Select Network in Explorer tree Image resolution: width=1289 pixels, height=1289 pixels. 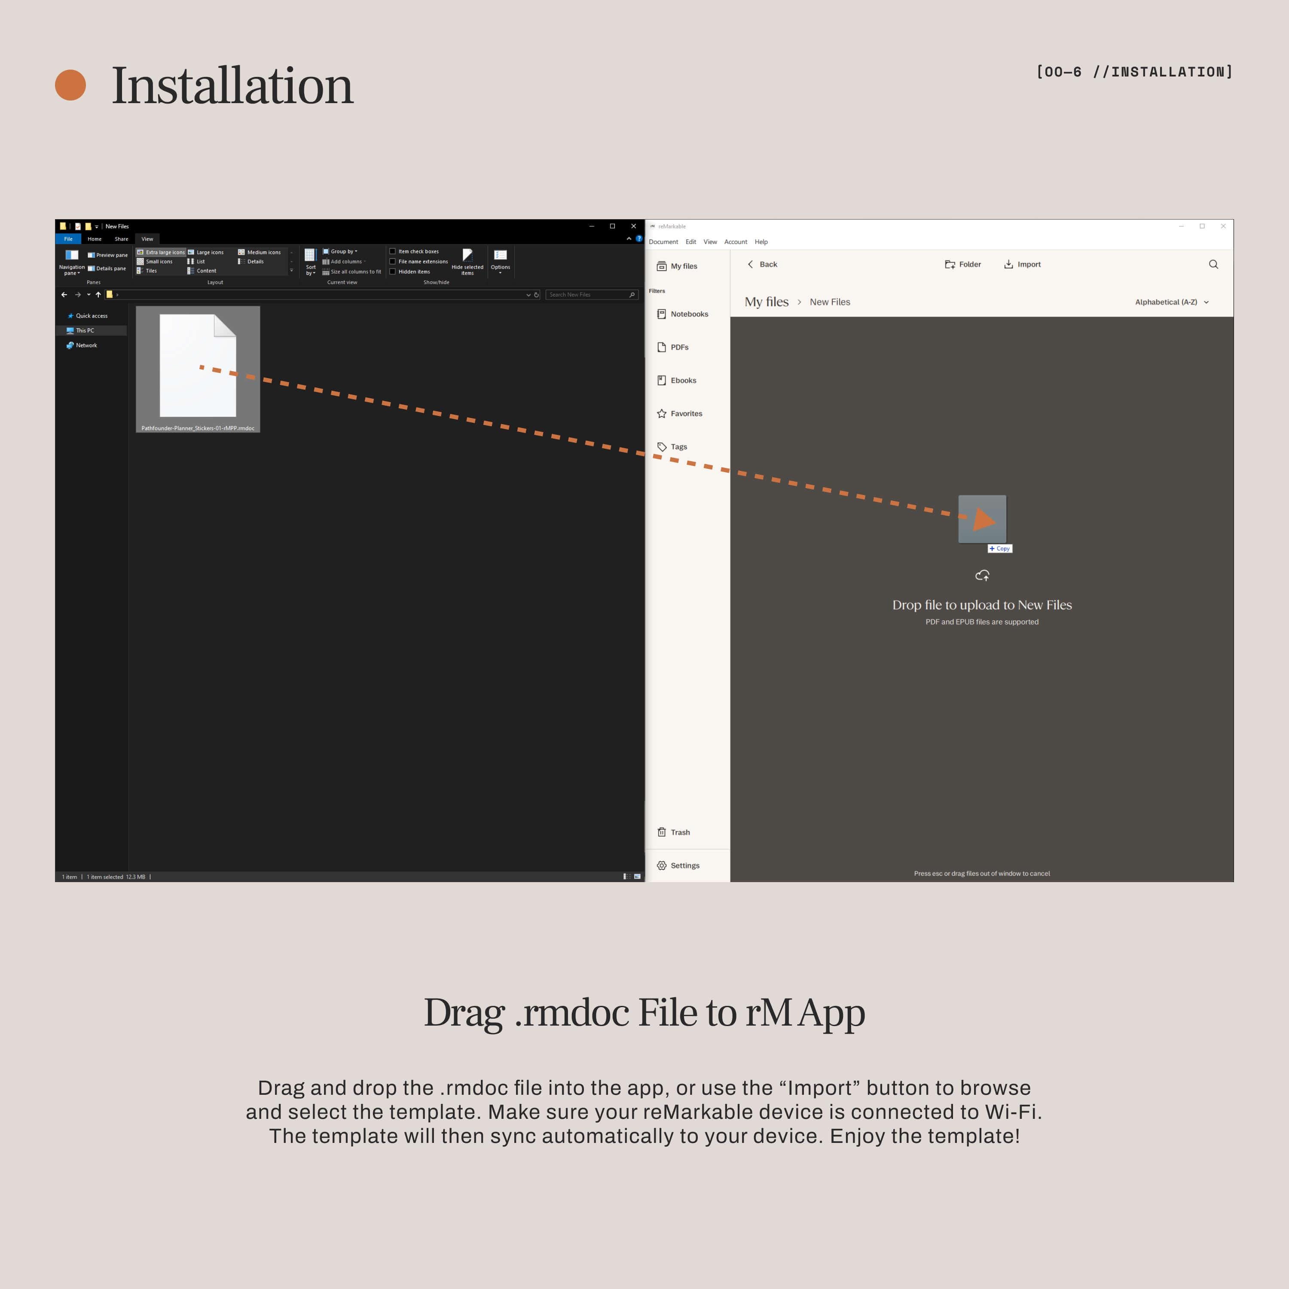tap(82, 345)
